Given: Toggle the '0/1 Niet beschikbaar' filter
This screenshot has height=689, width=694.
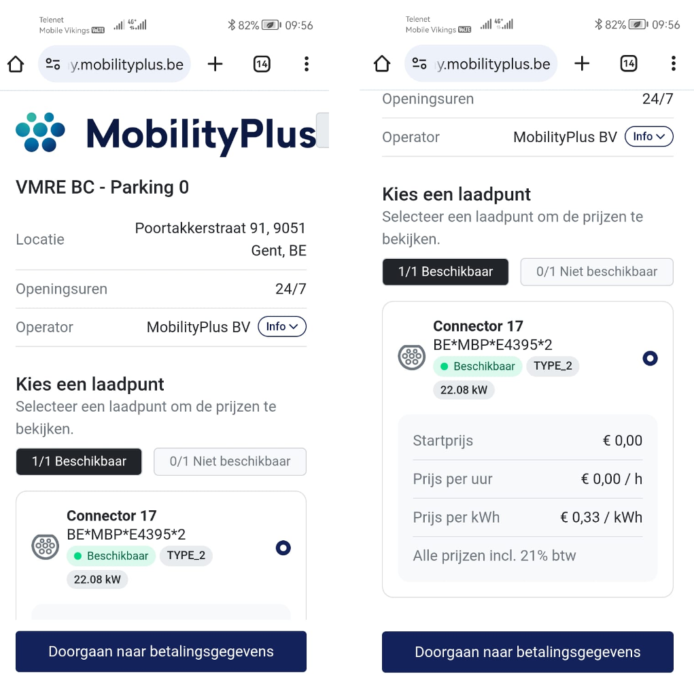Looking at the screenshot, I should [230, 461].
